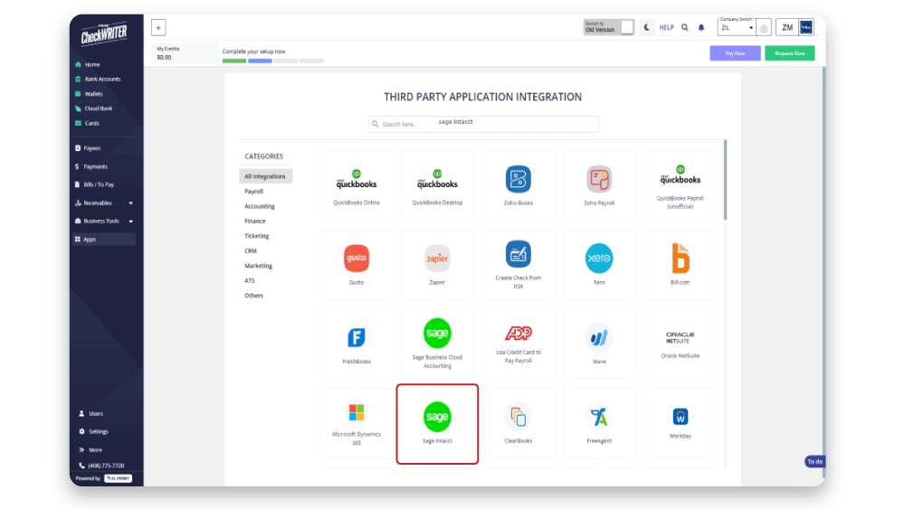Click the phone number (408) 775-7720
The image size is (905, 509).
click(x=106, y=466)
